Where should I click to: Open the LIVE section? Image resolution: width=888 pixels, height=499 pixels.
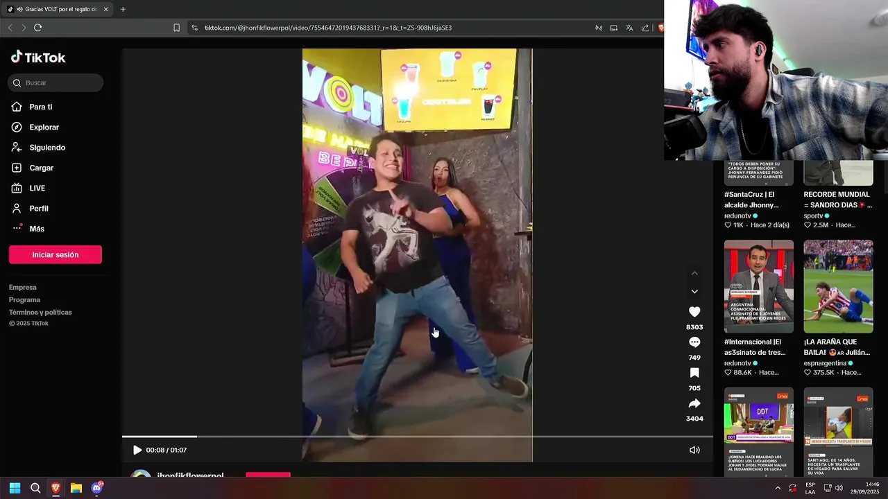(28, 188)
